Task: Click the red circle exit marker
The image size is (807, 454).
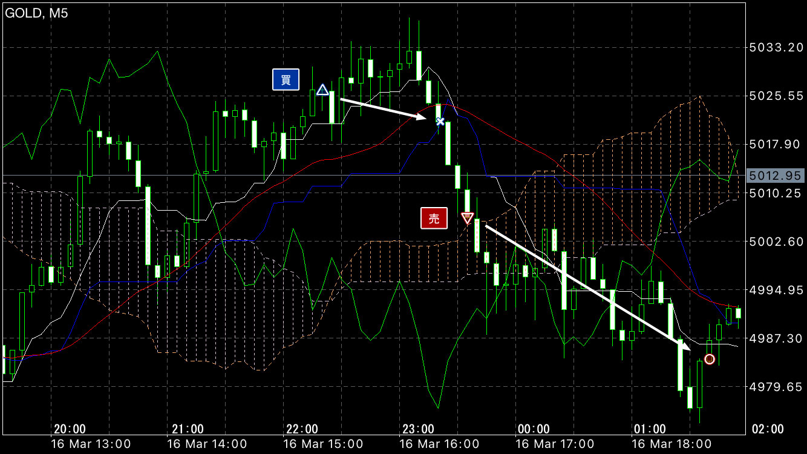Action: (710, 360)
